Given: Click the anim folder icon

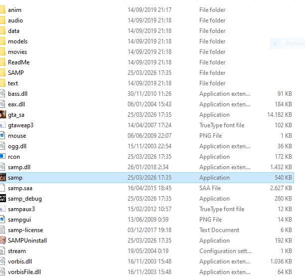Looking at the screenshot, I should (x=2, y=10).
